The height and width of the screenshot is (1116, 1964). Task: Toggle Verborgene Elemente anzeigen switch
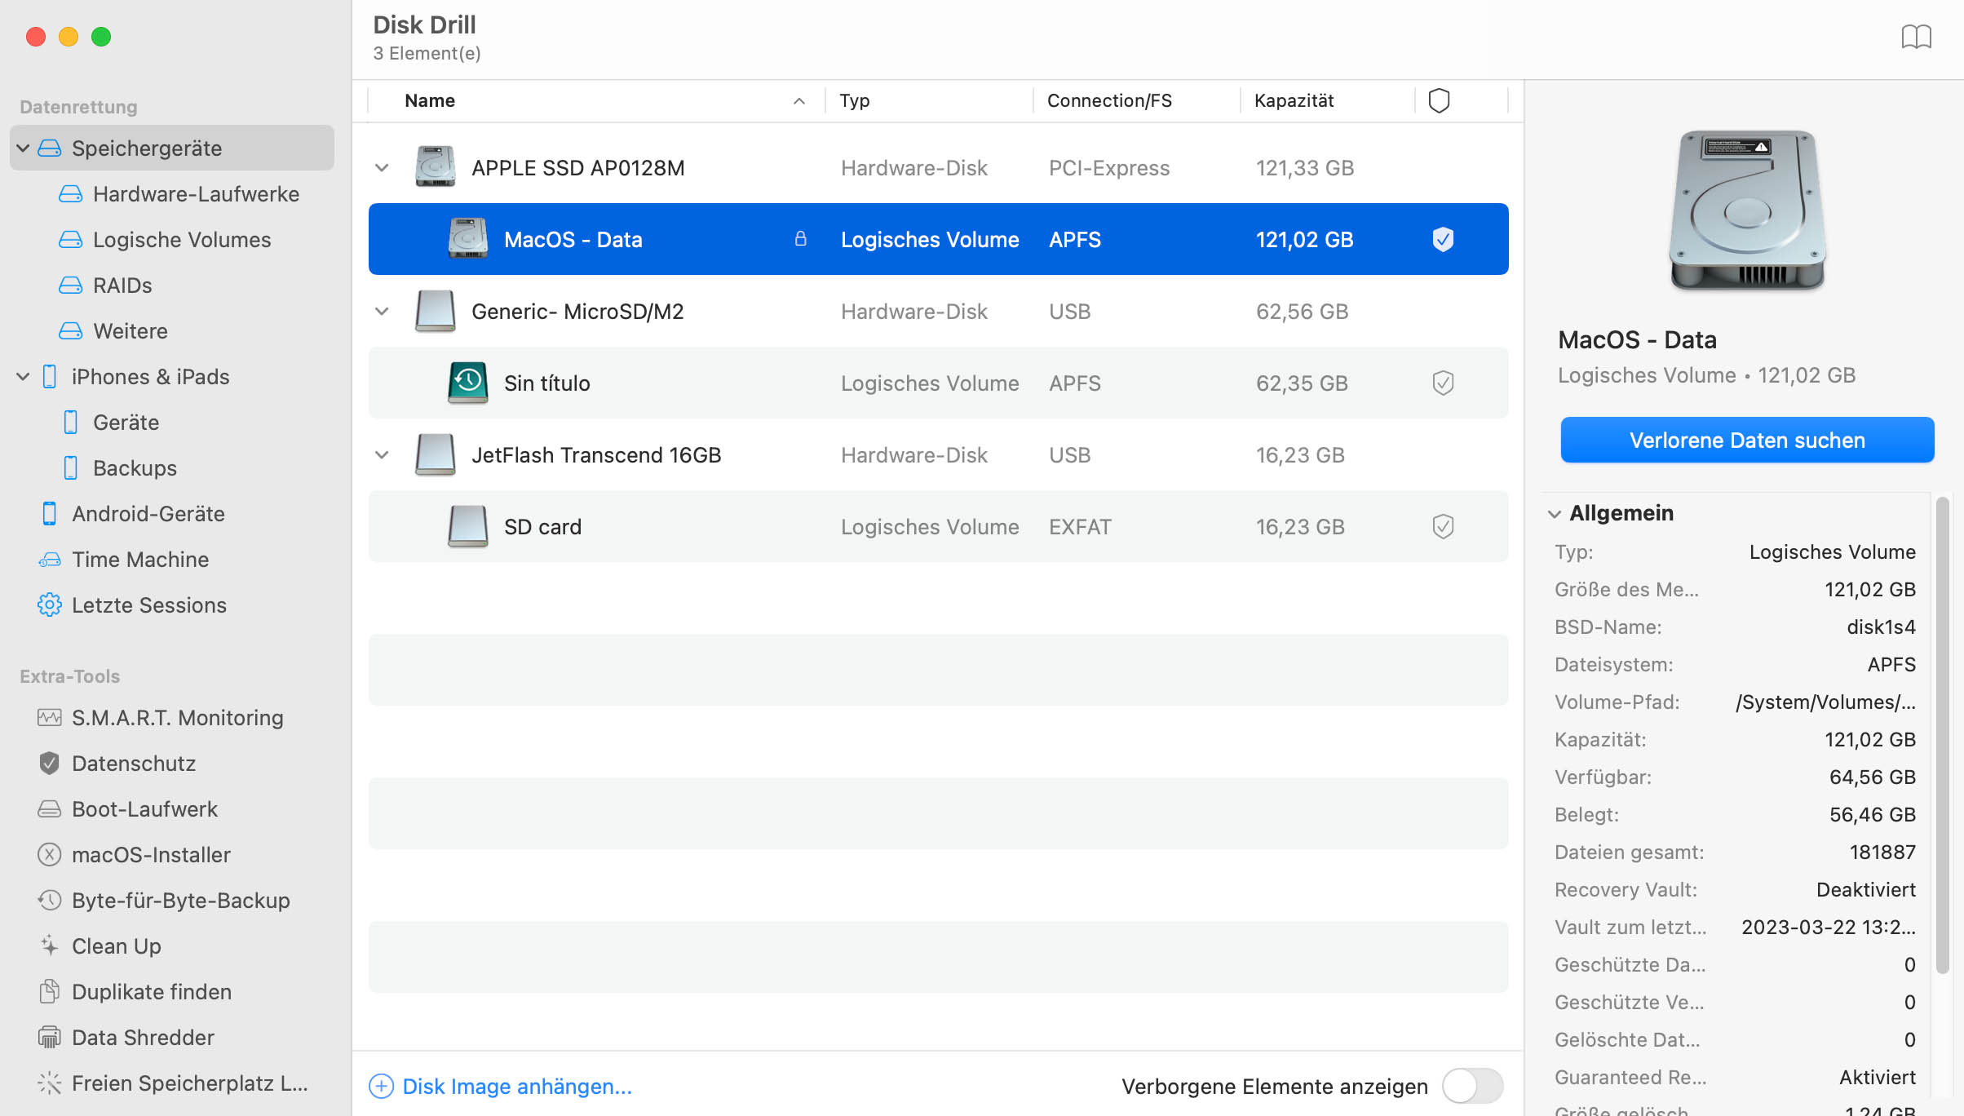1472,1087
